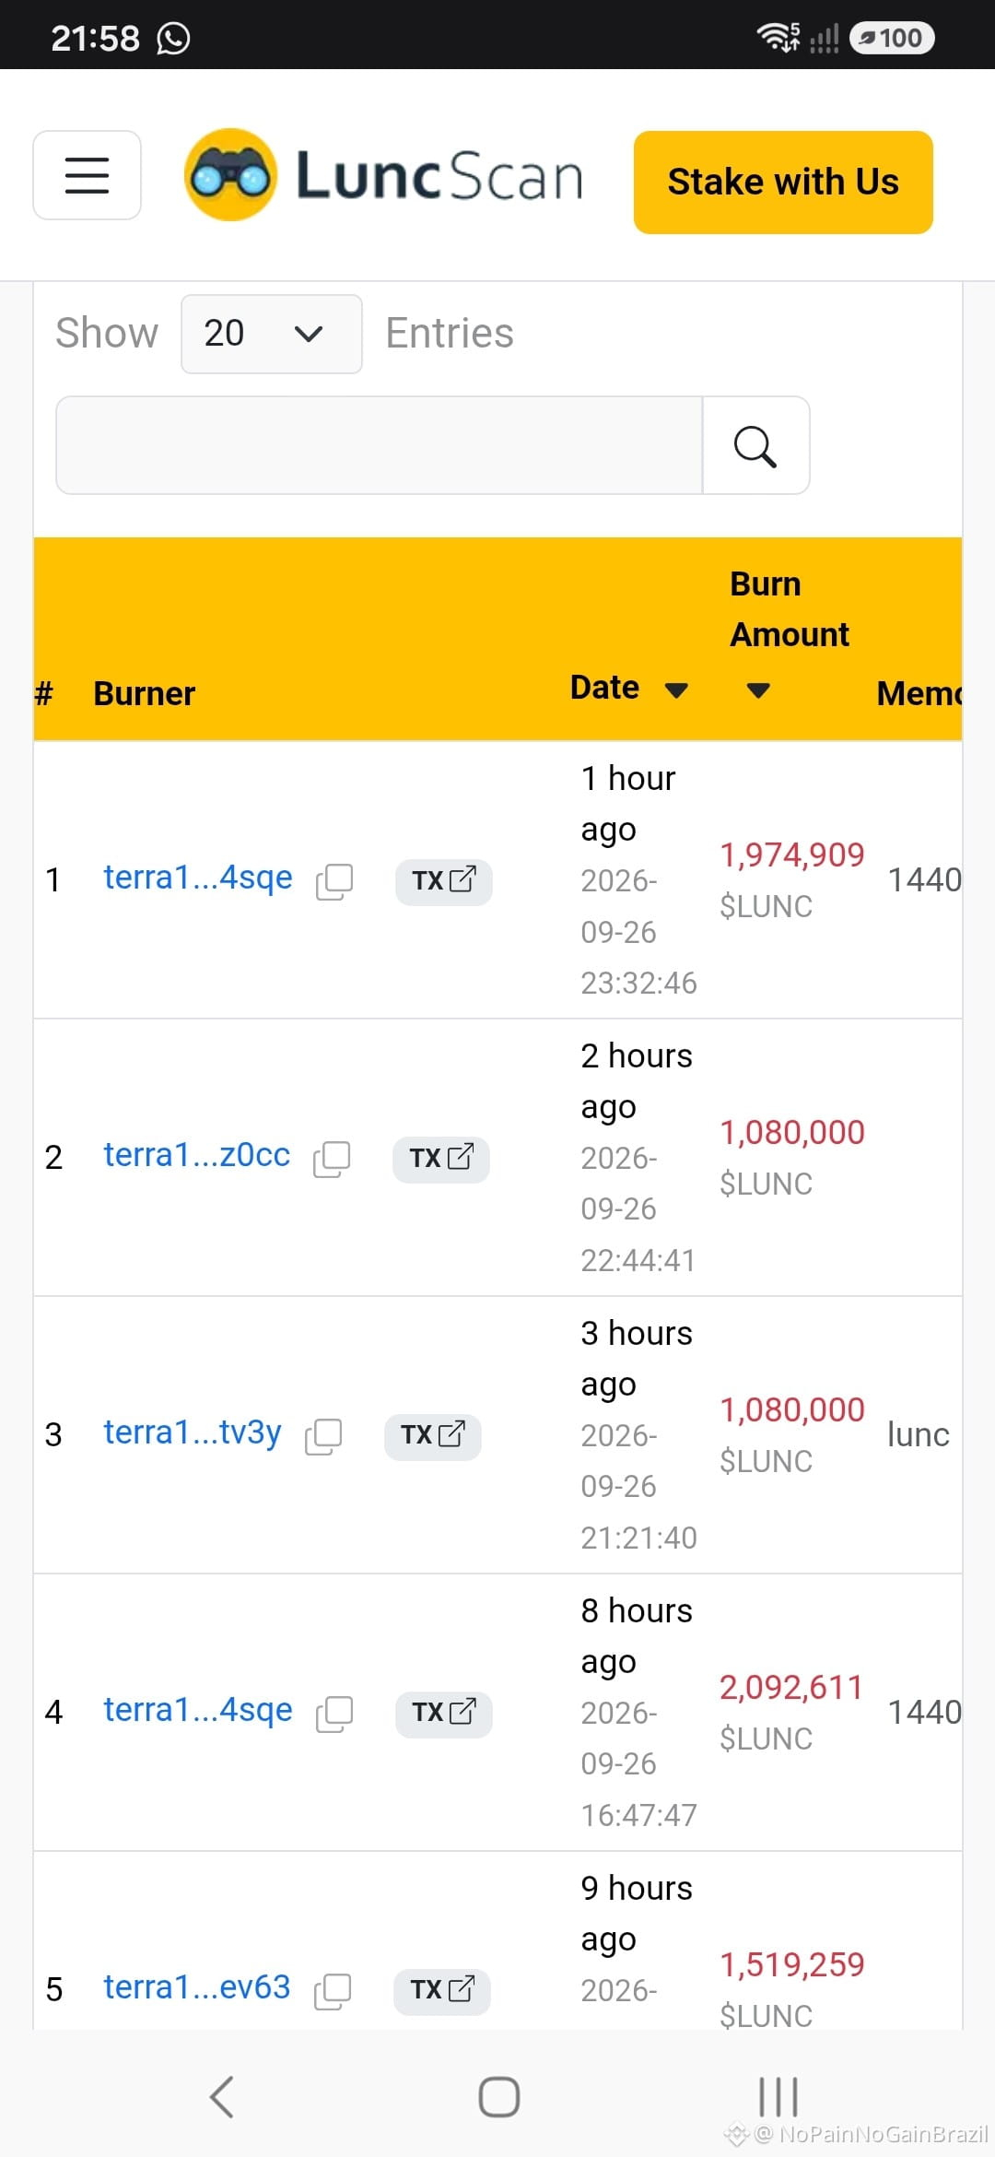Open TX link for row 3

pyautogui.click(x=433, y=1436)
